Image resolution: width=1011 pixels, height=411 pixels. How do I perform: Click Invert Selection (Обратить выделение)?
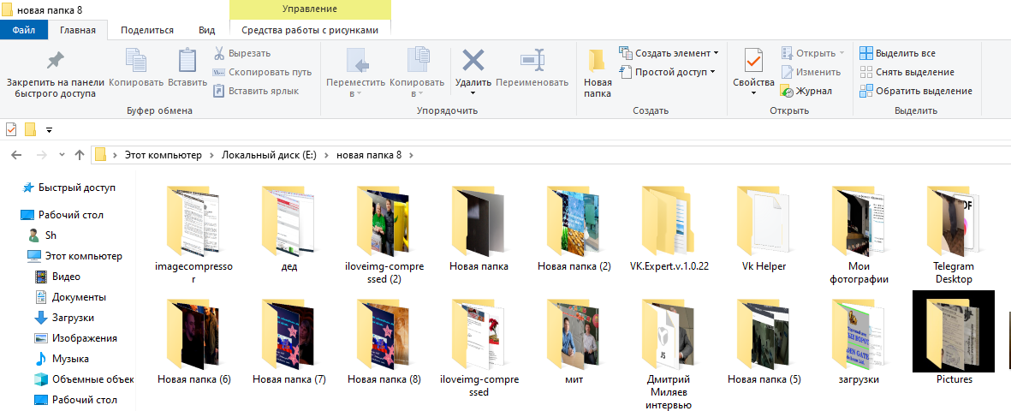915,91
